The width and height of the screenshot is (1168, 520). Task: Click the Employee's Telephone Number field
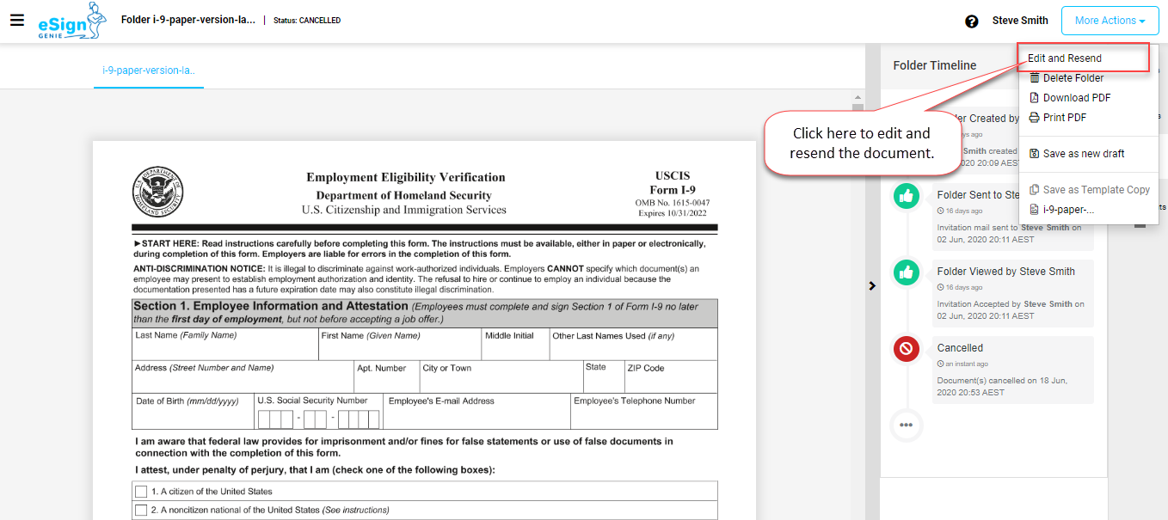pyautogui.click(x=644, y=411)
